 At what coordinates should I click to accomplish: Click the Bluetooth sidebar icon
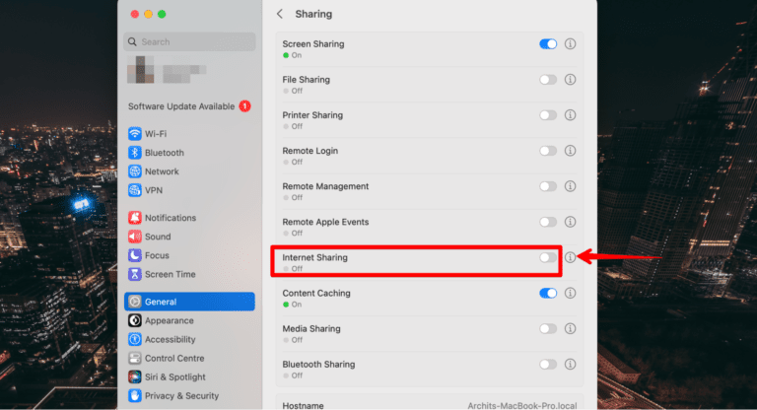tap(135, 153)
